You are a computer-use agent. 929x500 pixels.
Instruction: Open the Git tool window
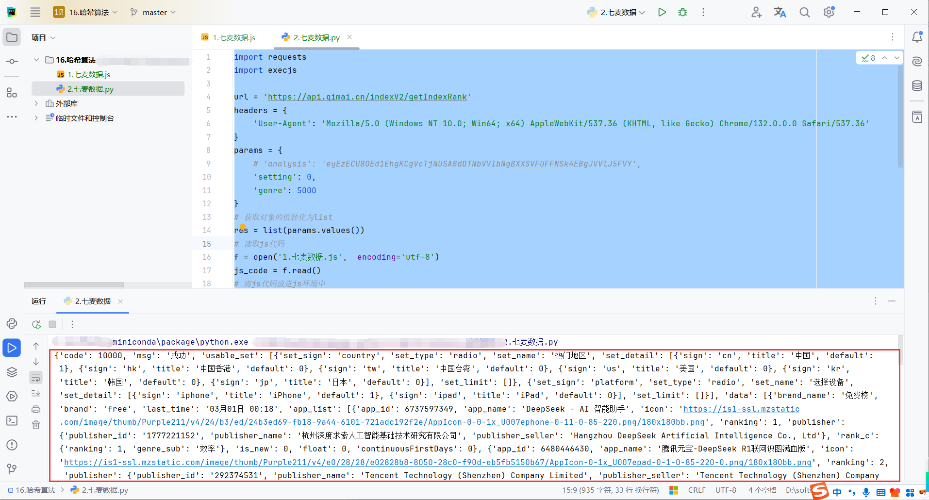[x=12, y=468]
